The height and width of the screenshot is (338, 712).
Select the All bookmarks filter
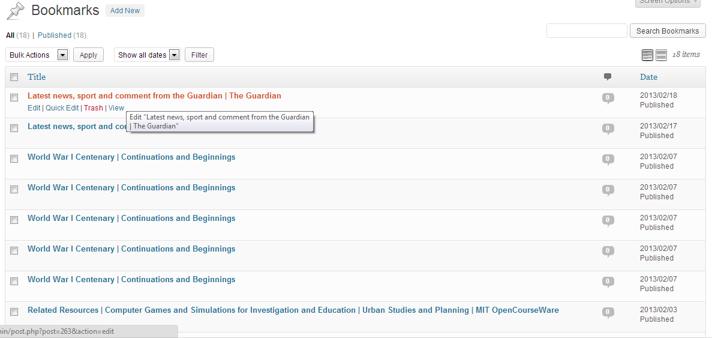[10, 35]
